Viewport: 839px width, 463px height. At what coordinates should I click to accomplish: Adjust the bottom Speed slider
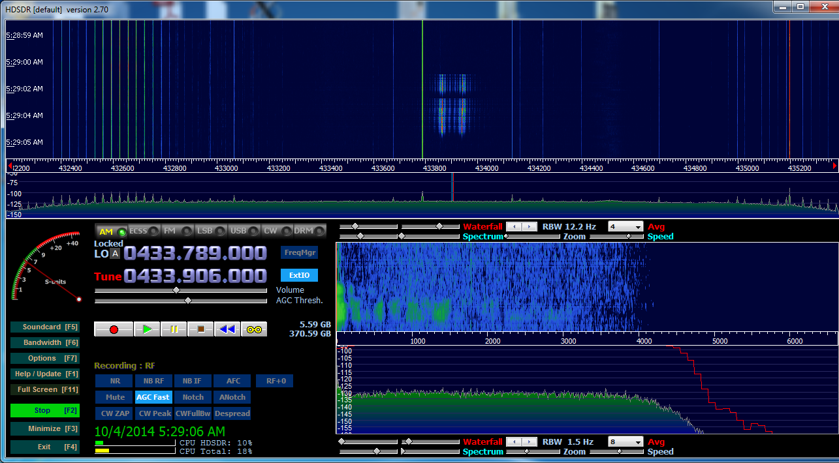618,451
